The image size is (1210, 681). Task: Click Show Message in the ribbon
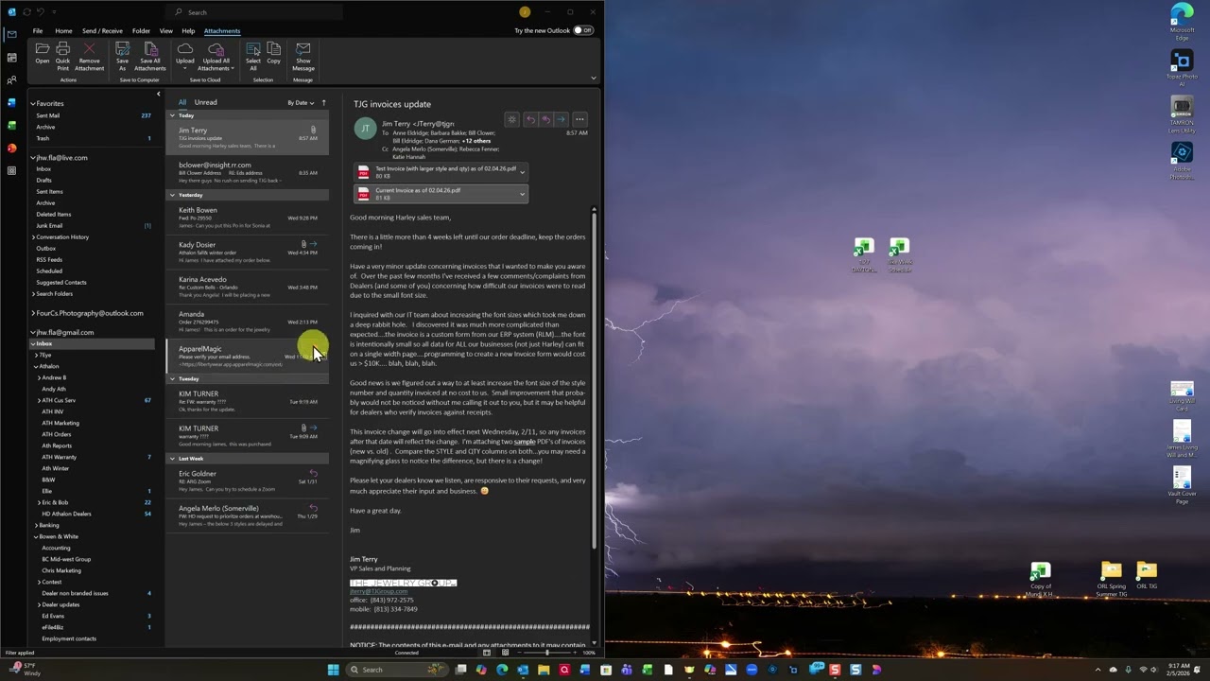(302, 57)
